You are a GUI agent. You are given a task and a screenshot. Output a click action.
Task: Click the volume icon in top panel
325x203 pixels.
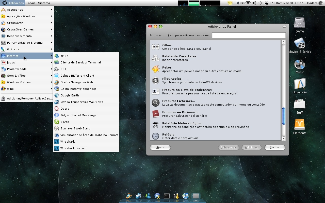[254, 3]
